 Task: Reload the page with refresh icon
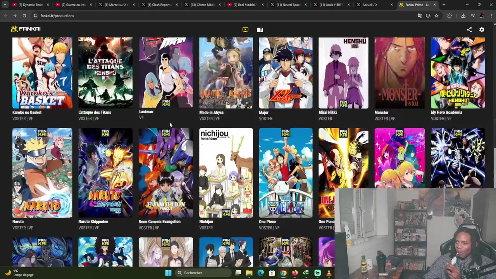coord(24,15)
